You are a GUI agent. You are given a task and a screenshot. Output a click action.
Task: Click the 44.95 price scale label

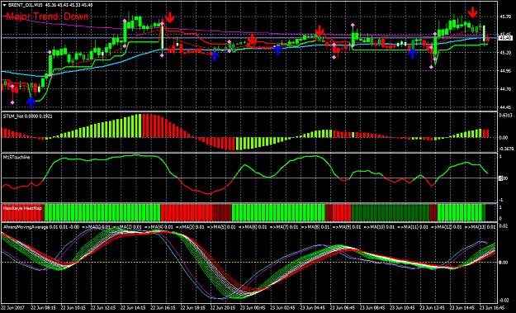click(x=505, y=71)
